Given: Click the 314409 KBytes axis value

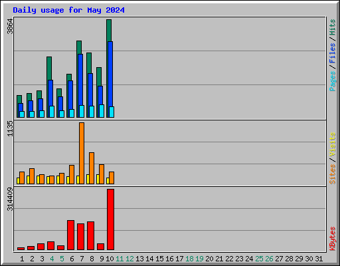Looking at the screenshot, I should pyautogui.click(x=10, y=199).
